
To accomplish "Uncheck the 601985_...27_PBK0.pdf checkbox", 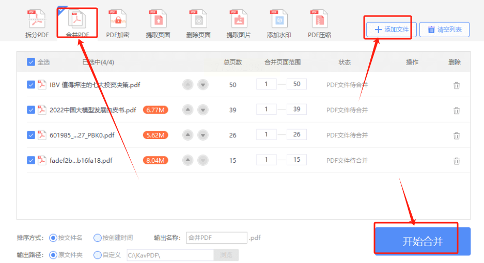I will click(x=31, y=135).
